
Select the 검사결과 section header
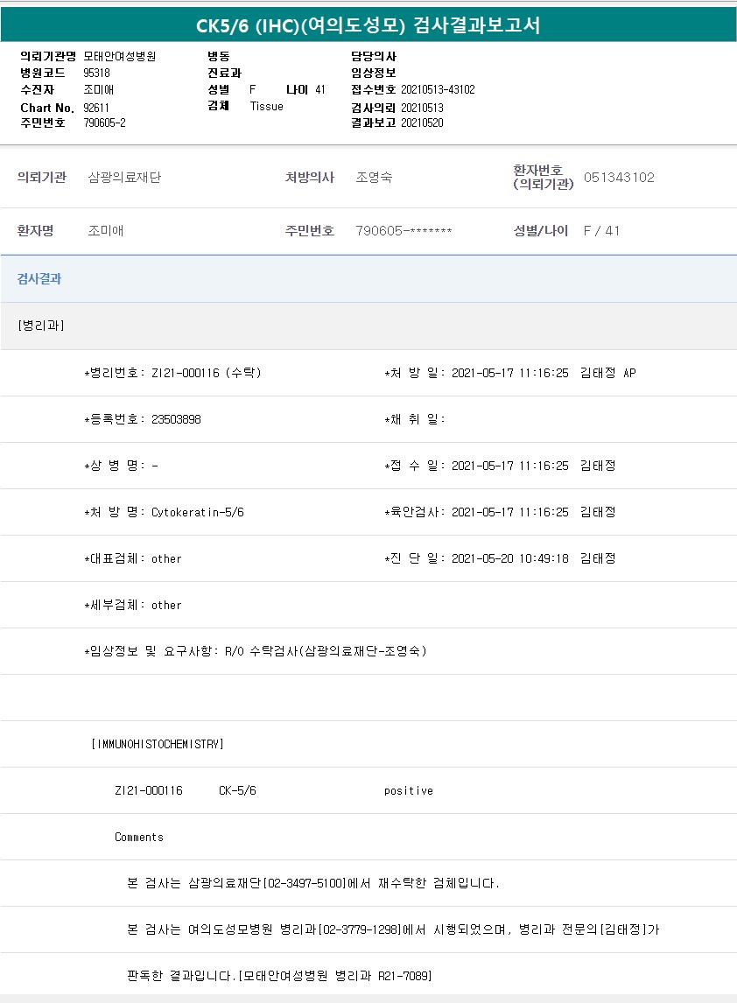click(39, 279)
